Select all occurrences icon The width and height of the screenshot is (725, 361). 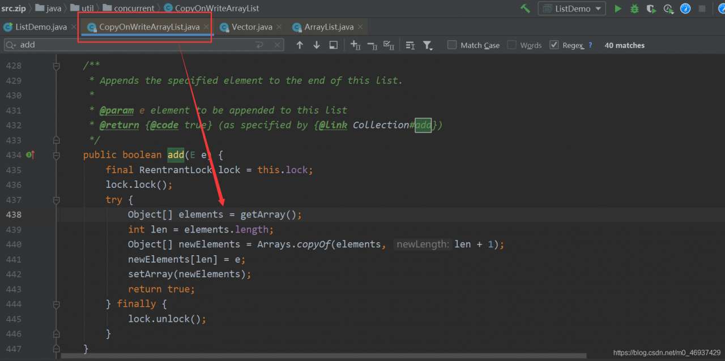(x=389, y=45)
